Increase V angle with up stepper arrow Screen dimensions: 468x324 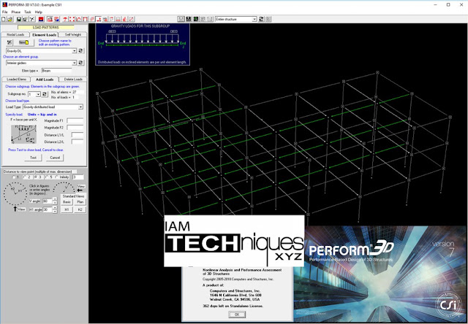tap(55, 199)
